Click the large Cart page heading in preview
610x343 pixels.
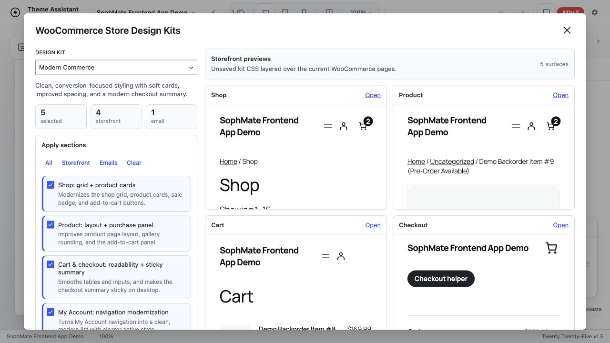[x=236, y=297]
